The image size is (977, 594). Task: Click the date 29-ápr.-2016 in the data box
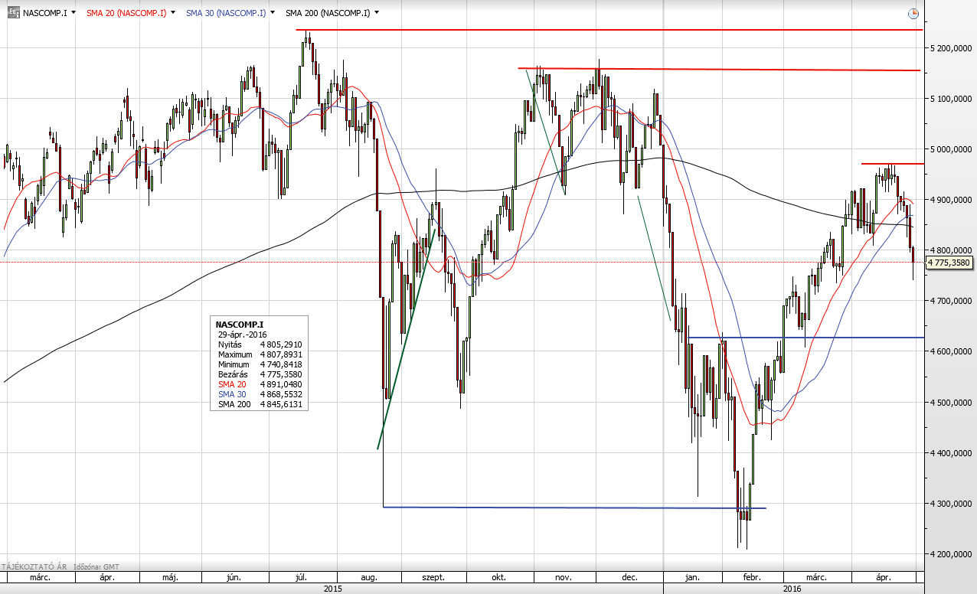point(243,335)
